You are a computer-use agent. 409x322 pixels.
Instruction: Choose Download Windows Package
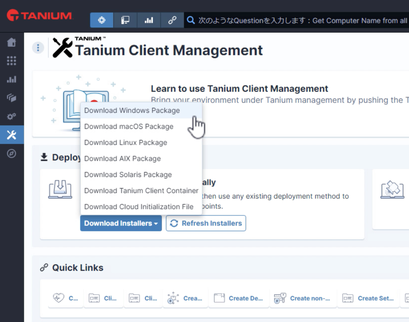coord(141,110)
